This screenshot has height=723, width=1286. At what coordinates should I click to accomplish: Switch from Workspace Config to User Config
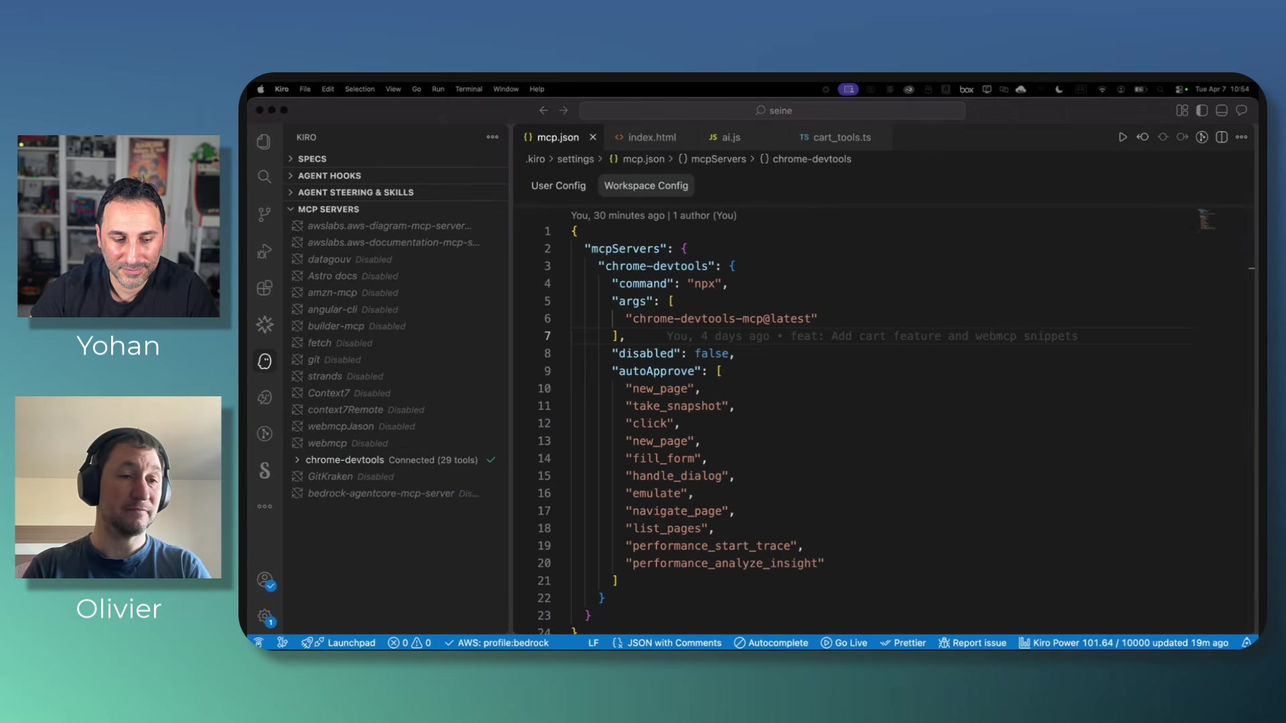[x=559, y=185]
